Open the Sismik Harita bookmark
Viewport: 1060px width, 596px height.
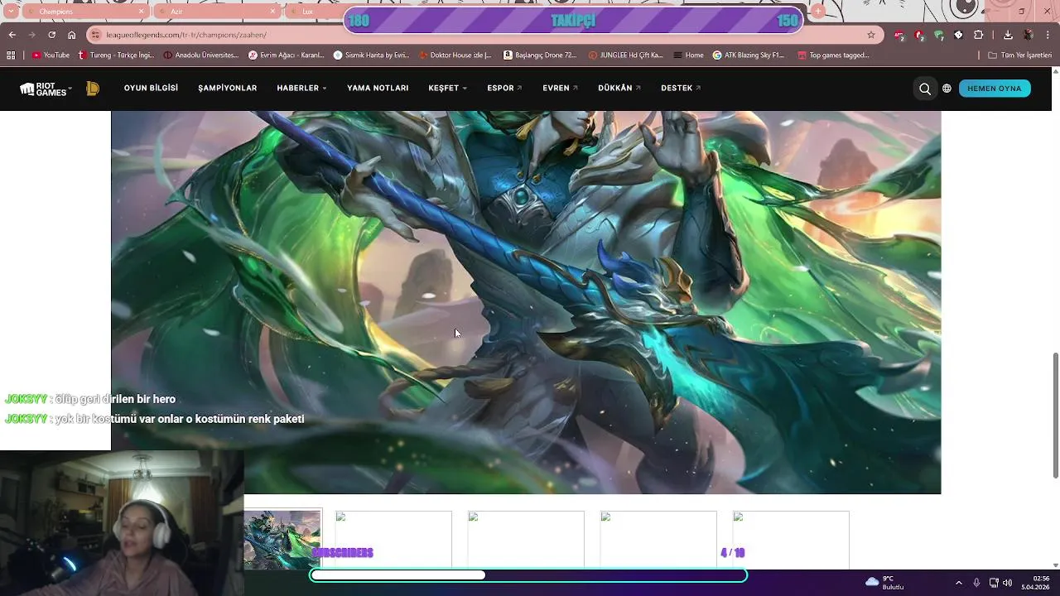click(371, 55)
